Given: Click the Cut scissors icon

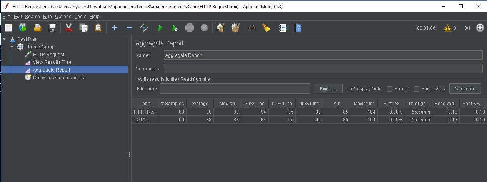Looking at the screenshot, I should 69,28.
